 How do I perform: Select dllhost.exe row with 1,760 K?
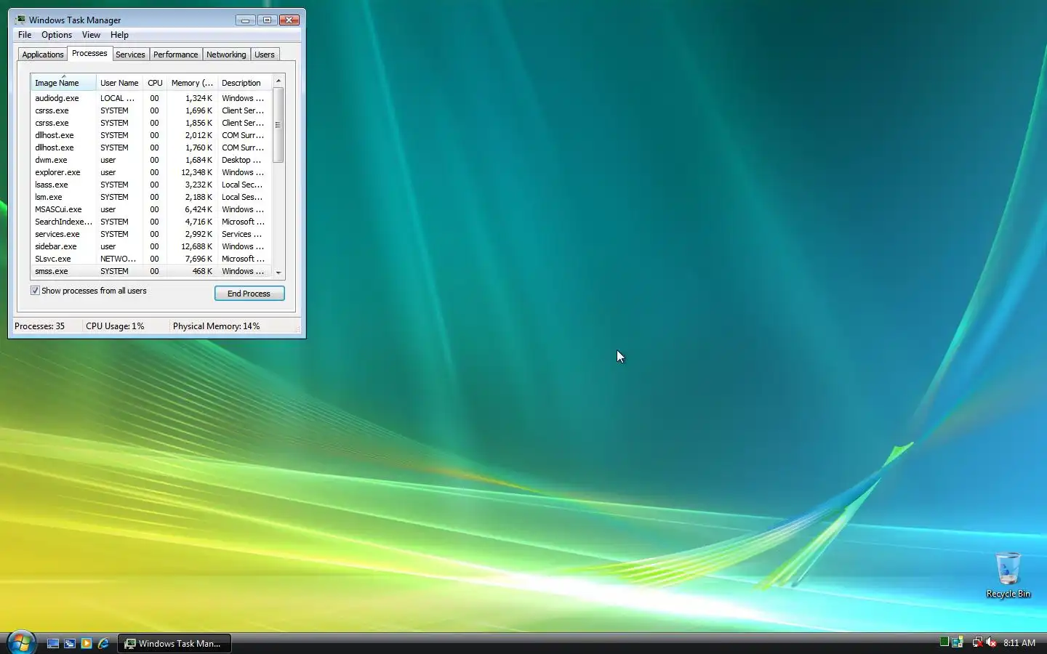(x=151, y=148)
